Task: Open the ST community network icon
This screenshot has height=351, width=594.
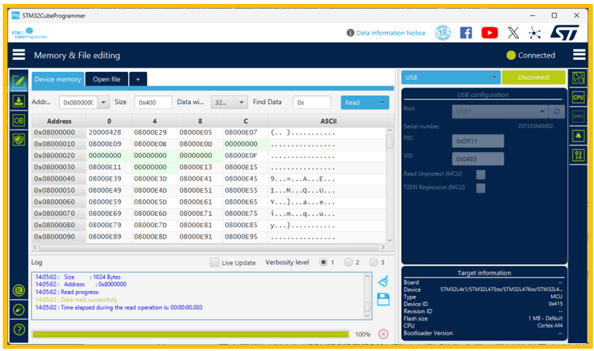Action: [534, 33]
